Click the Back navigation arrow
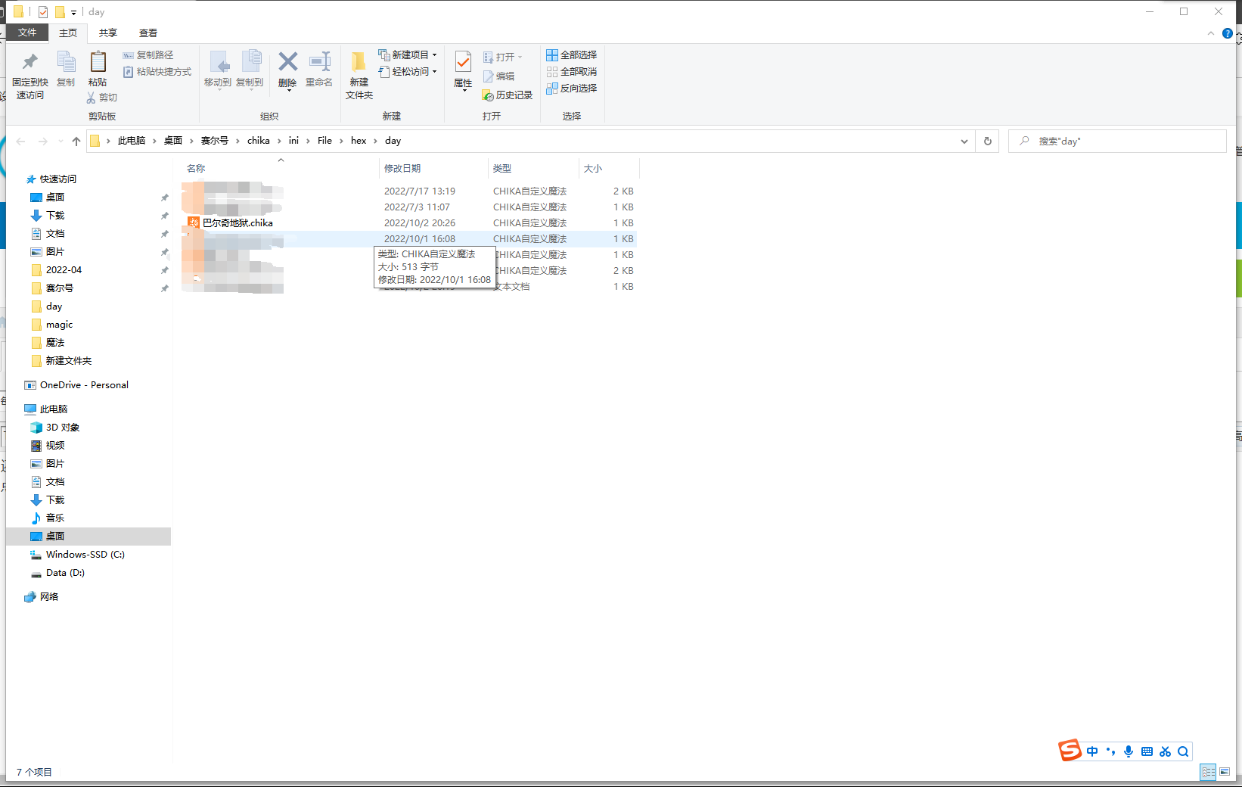 tap(21, 142)
